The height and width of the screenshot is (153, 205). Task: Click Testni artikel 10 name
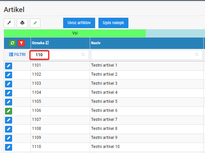coord(106,147)
